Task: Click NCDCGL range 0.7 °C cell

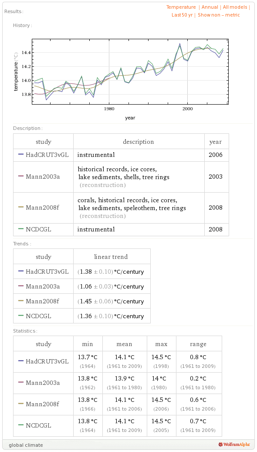Action: [x=198, y=425]
